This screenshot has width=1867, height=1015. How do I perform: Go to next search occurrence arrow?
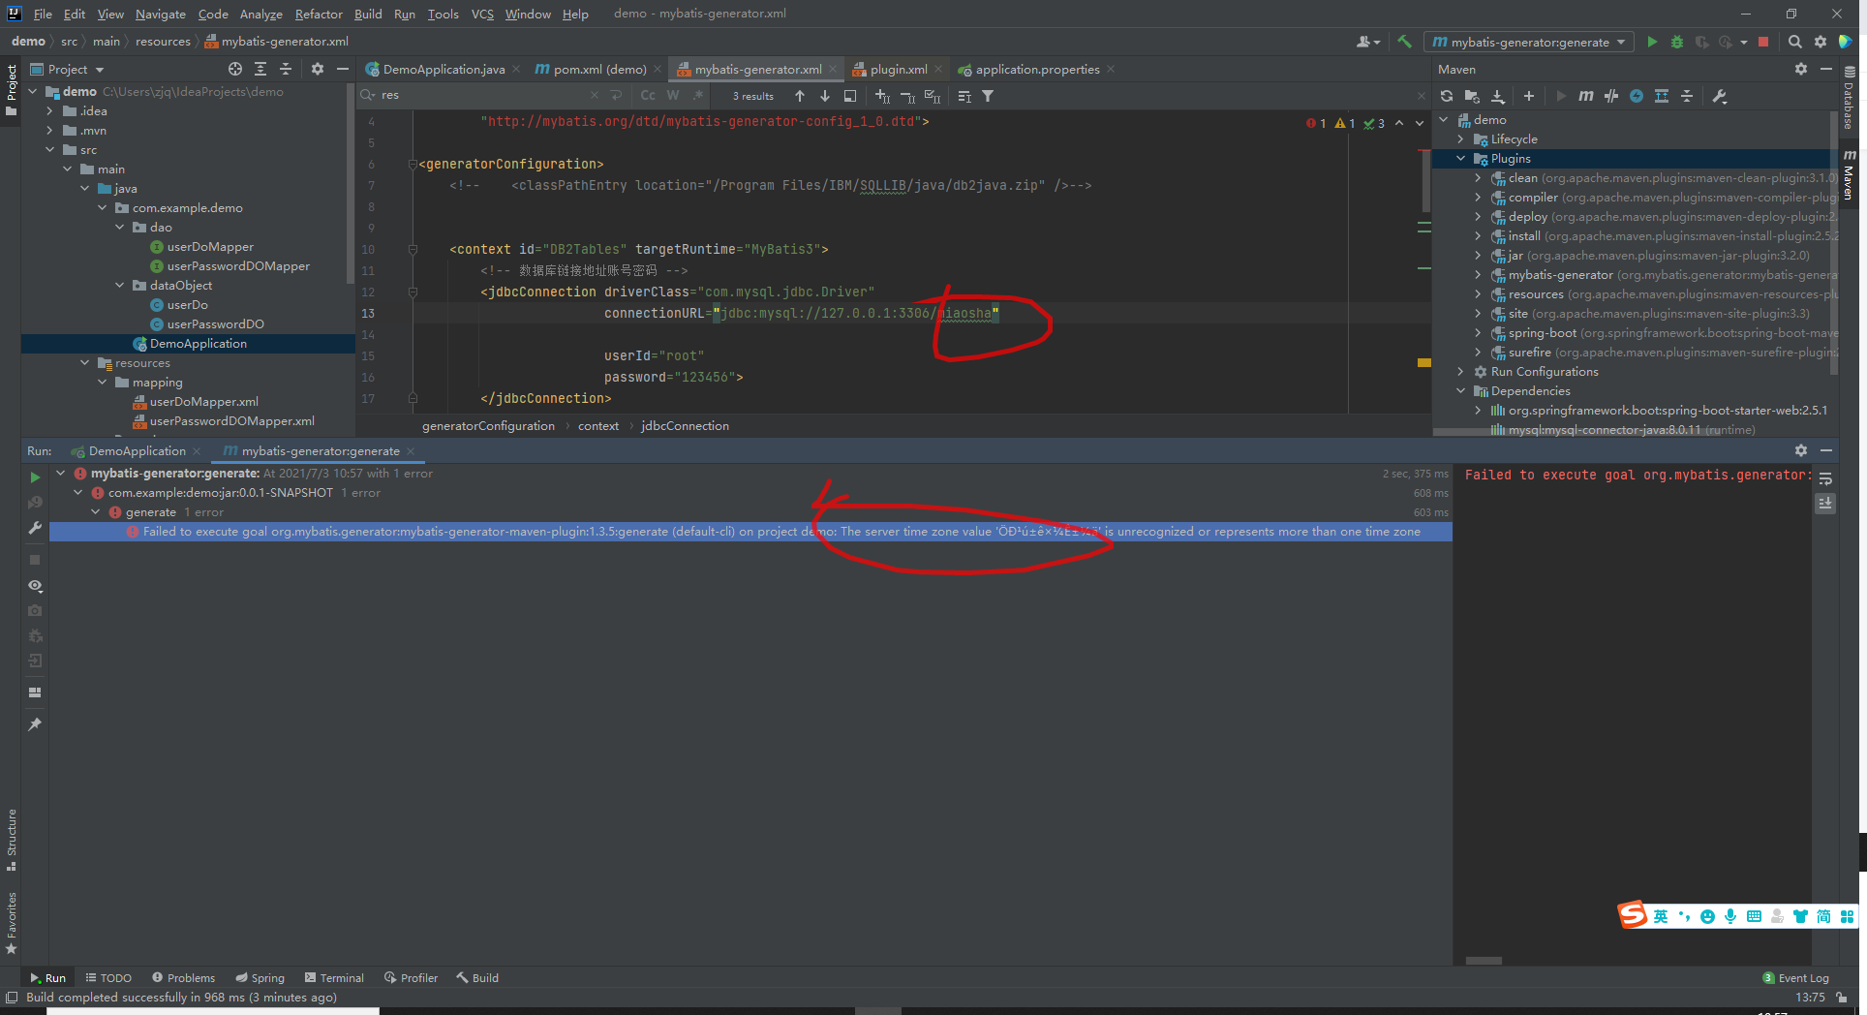pyautogui.click(x=825, y=96)
